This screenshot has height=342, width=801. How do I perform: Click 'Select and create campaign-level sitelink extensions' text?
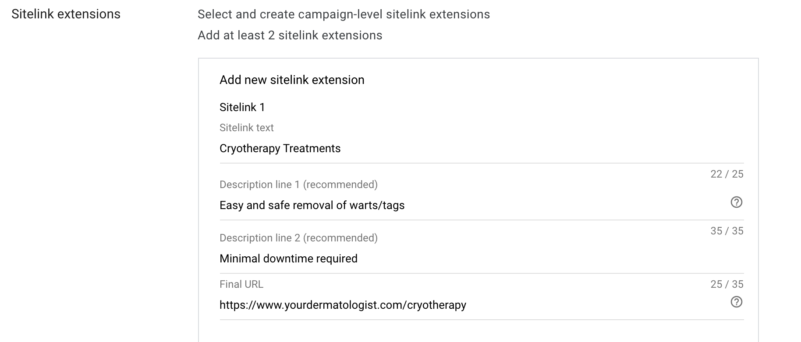click(344, 14)
